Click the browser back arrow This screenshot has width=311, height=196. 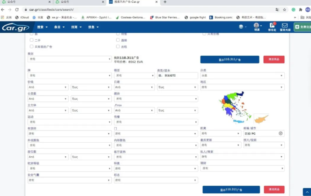[3, 9]
